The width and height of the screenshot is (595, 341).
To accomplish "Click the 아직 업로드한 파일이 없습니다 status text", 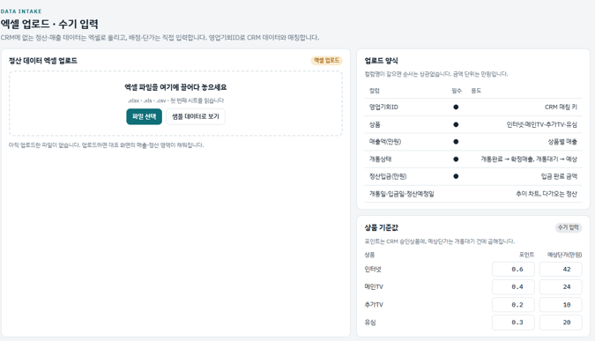I will pos(107,145).
